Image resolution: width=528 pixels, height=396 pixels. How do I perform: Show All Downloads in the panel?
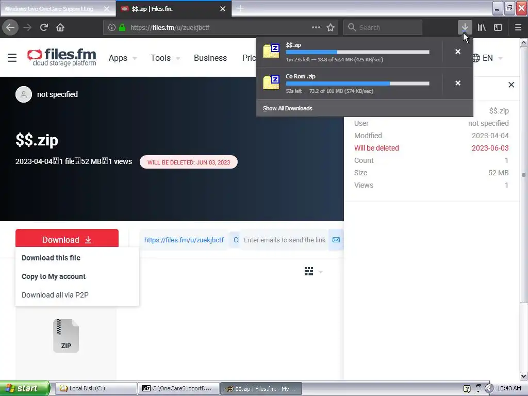click(288, 108)
